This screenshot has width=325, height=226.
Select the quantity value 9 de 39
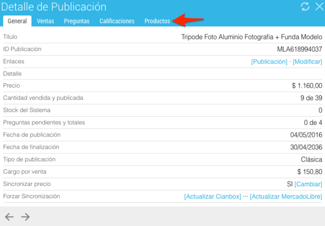[311, 98]
